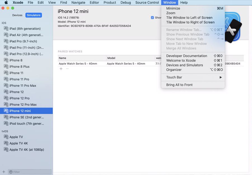This screenshot has width=252, height=175.
Task: Open the Debug menu
Action: (126, 3)
